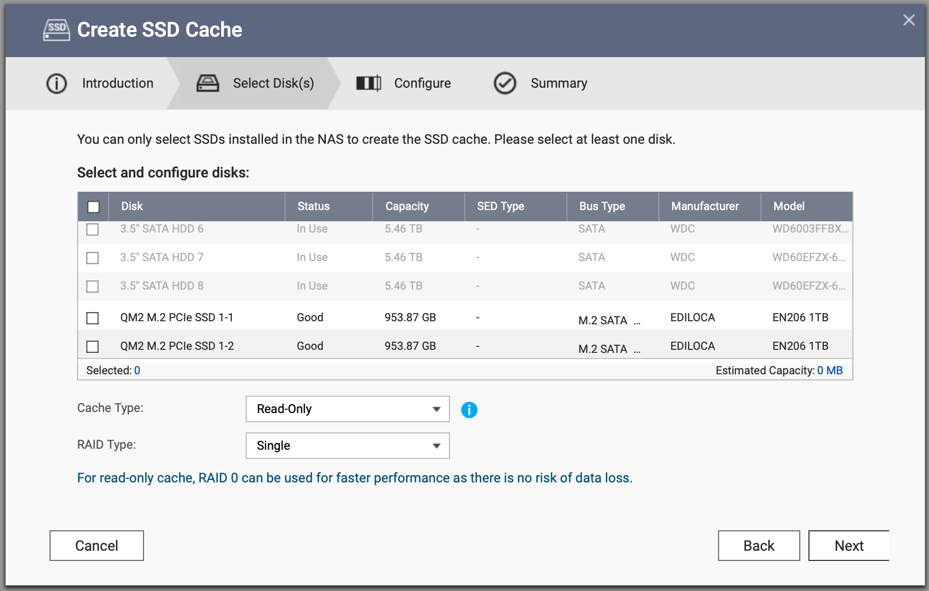Open the Cache Type Read-Only dropdown
The image size is (929, 591).
coord(348,409)
